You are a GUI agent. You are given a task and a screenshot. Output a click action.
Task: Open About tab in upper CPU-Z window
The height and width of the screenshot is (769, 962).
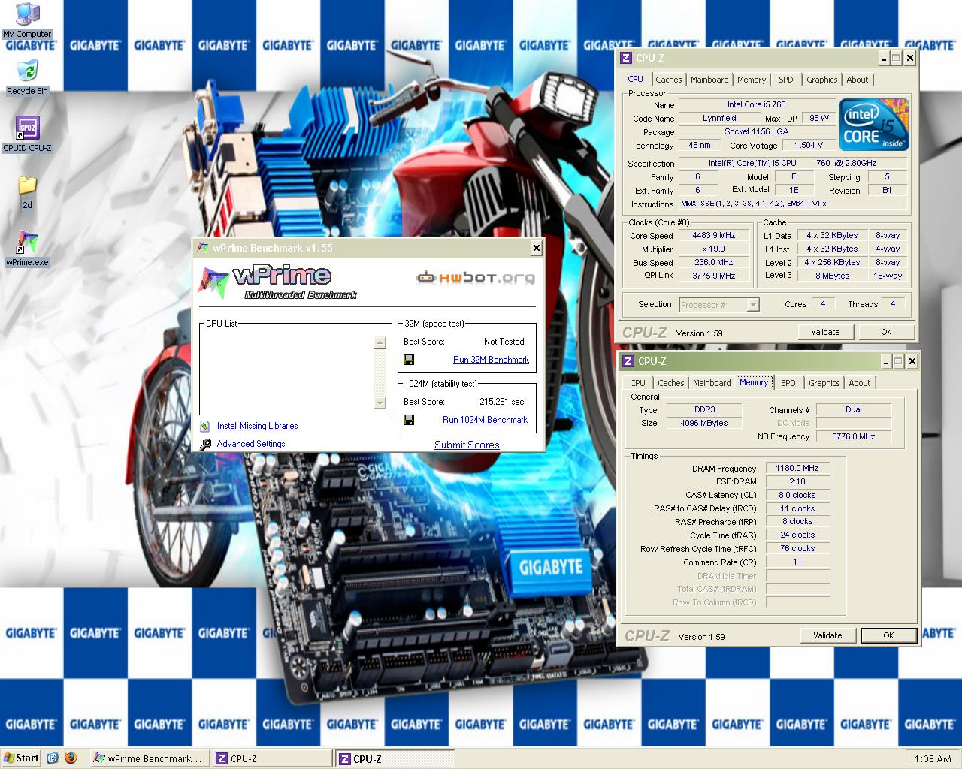[x=858, y=80]
